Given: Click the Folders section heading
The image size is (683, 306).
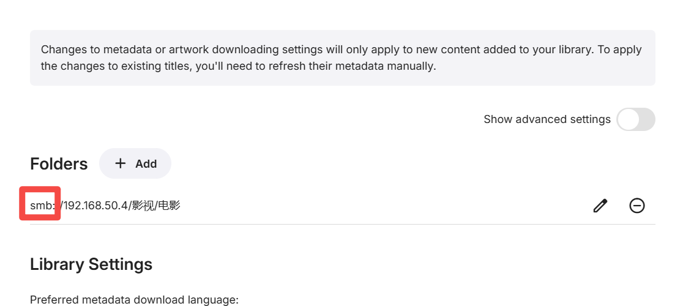Looking at the screenshot, I should click(x=59, y=163).
